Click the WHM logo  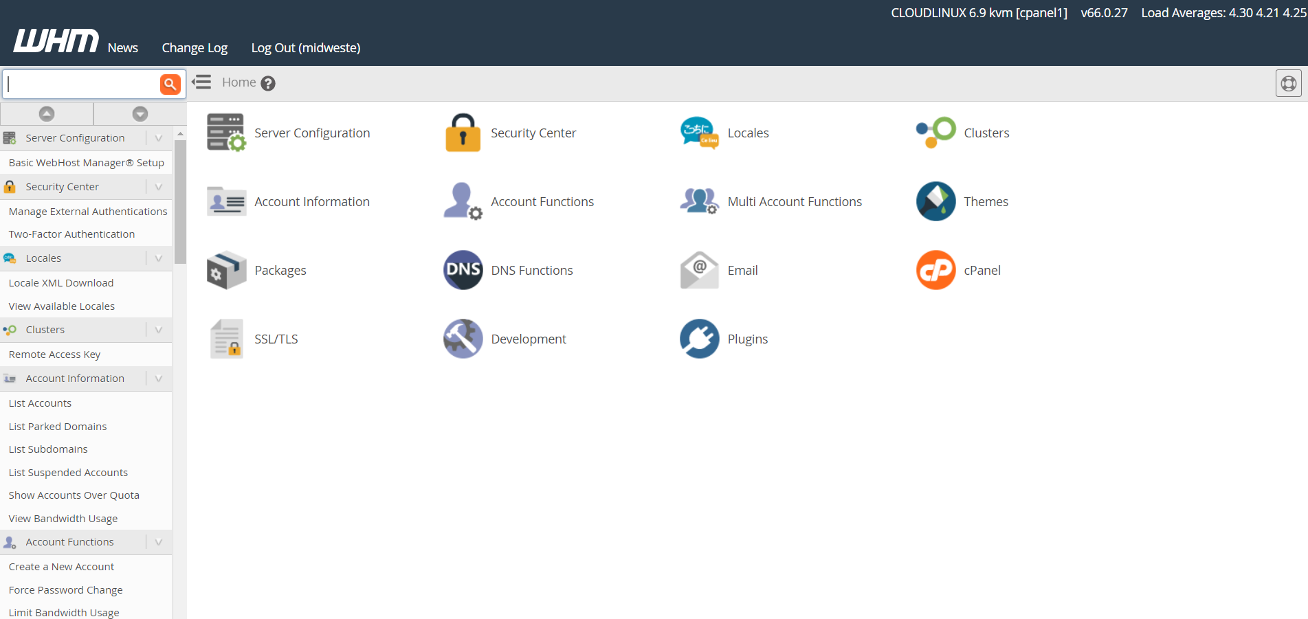(x=56, y=41)
